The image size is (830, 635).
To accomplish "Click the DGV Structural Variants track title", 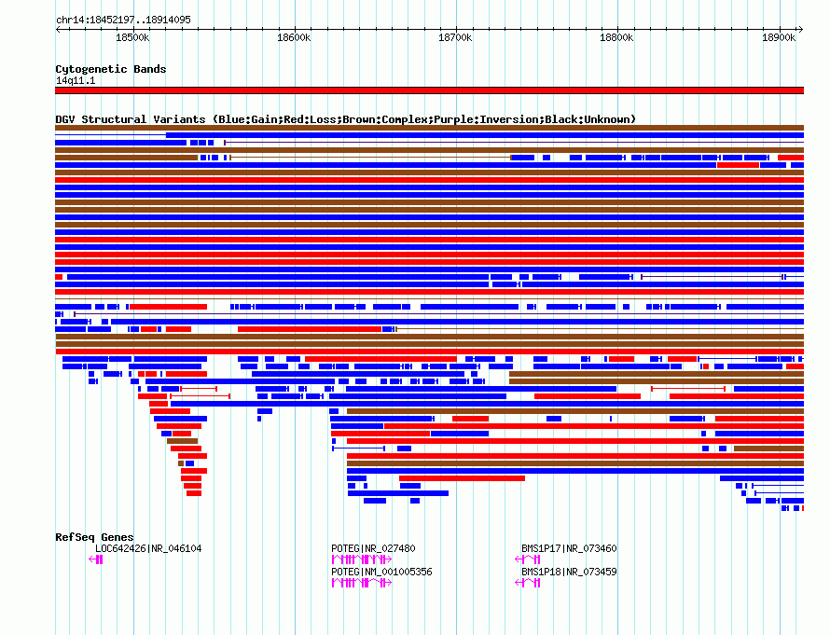I will point(345,119).
